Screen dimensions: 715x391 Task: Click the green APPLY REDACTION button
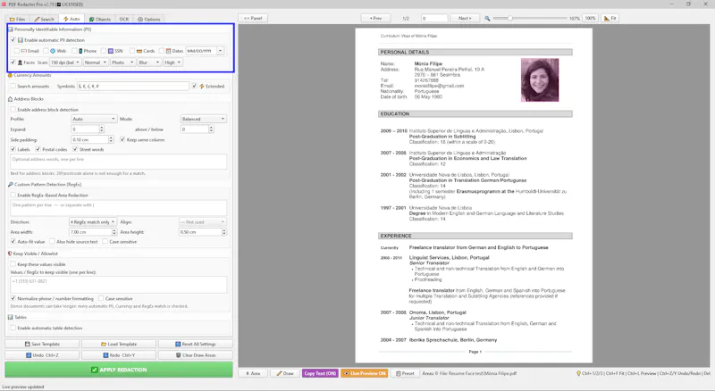(119, 370)
